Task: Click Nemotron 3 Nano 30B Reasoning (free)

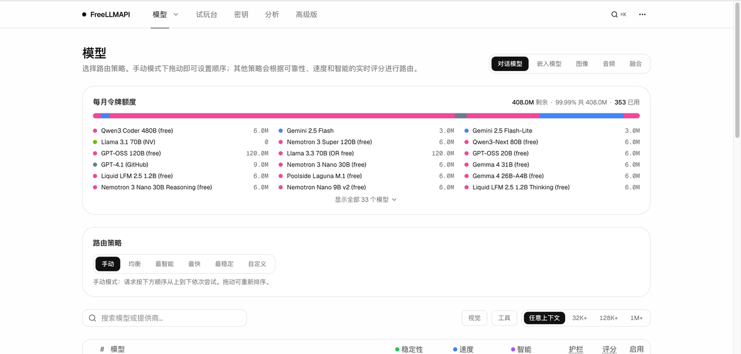Action: (180, 187)
